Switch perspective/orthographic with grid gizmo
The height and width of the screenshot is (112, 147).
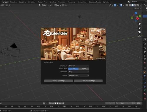pyautogui.click(x=139, y=36)
